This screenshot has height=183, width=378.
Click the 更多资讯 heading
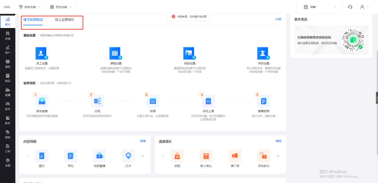301,19
